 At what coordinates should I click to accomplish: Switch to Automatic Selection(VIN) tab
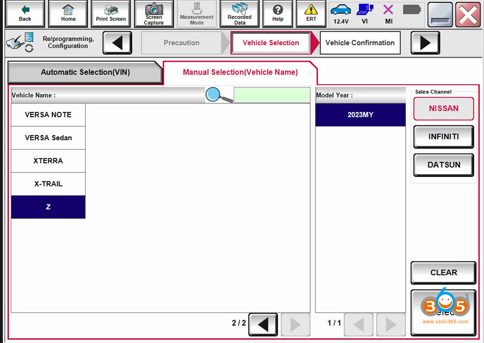coord(85,72)
